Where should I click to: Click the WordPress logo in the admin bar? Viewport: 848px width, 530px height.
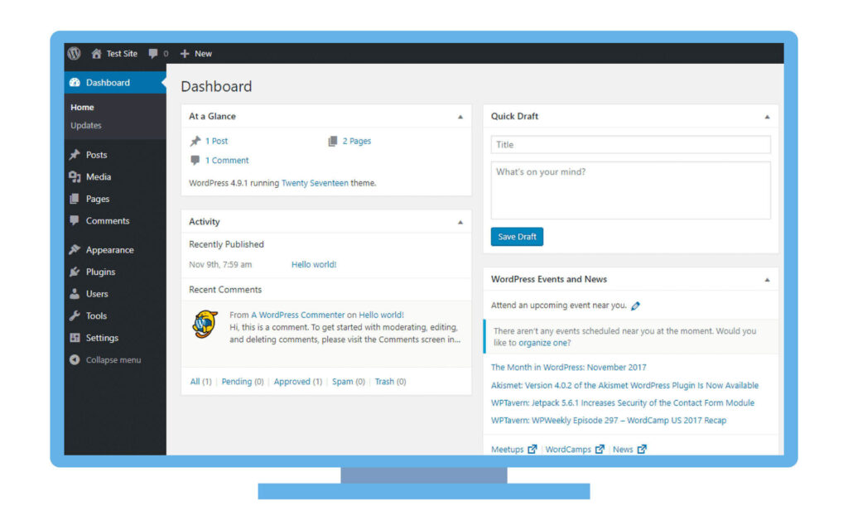coord(74,52)
